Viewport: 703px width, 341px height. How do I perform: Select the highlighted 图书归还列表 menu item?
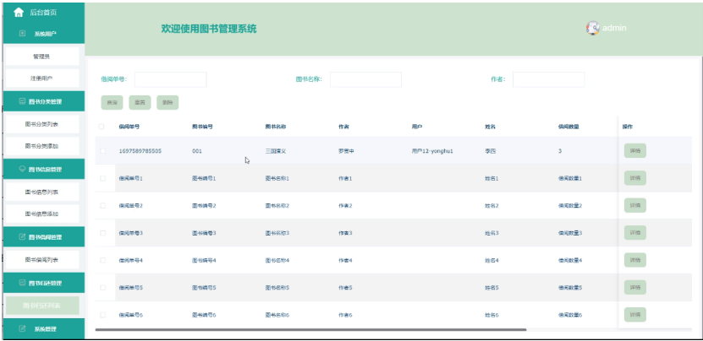[x=42, y=306]
